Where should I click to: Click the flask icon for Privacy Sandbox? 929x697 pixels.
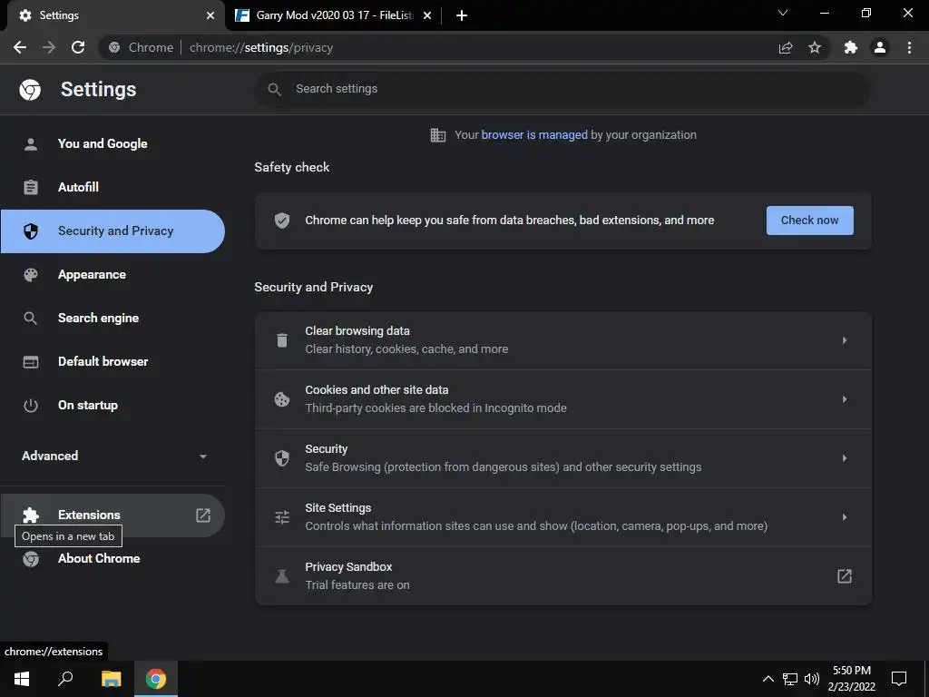pyautogui.click(x=282, y=576)
